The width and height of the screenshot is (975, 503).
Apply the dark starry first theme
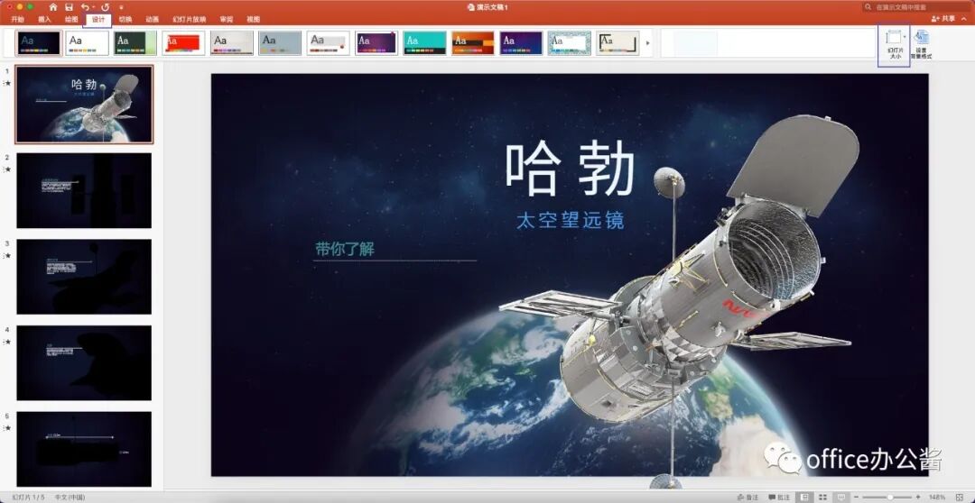(x=39, y=43)
